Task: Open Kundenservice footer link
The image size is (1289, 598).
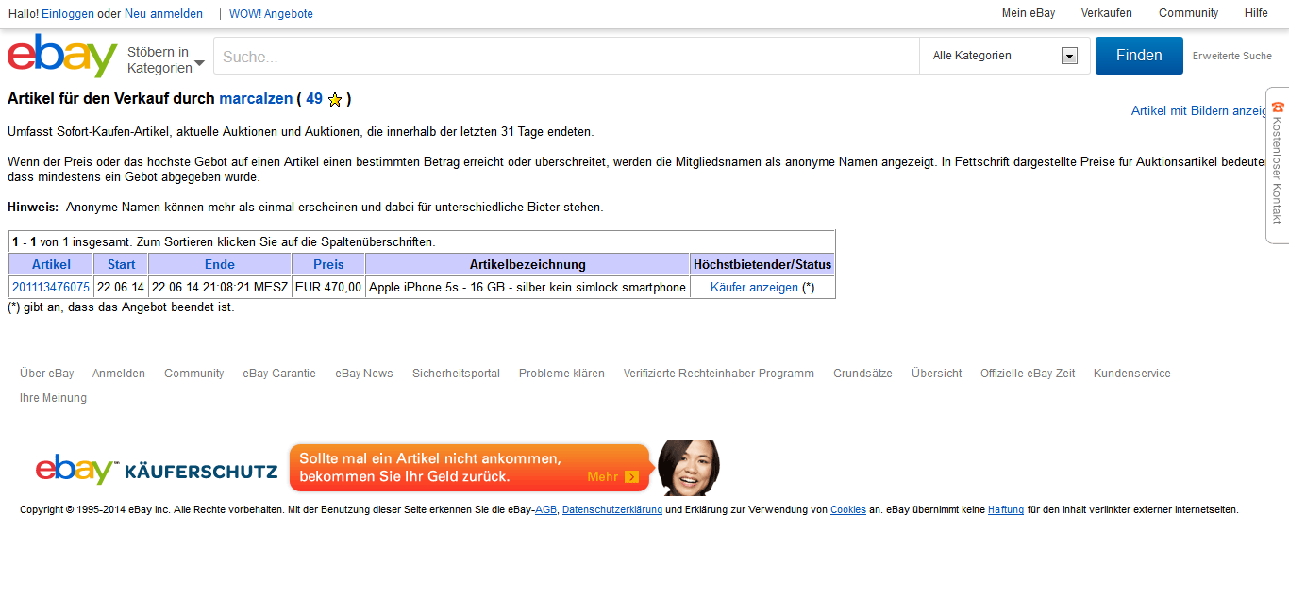Action: tap(1132, 374)
